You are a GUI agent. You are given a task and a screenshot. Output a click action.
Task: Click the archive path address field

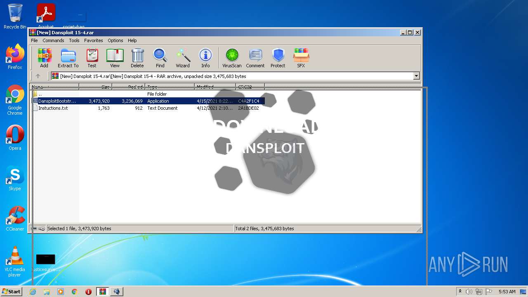232,76
